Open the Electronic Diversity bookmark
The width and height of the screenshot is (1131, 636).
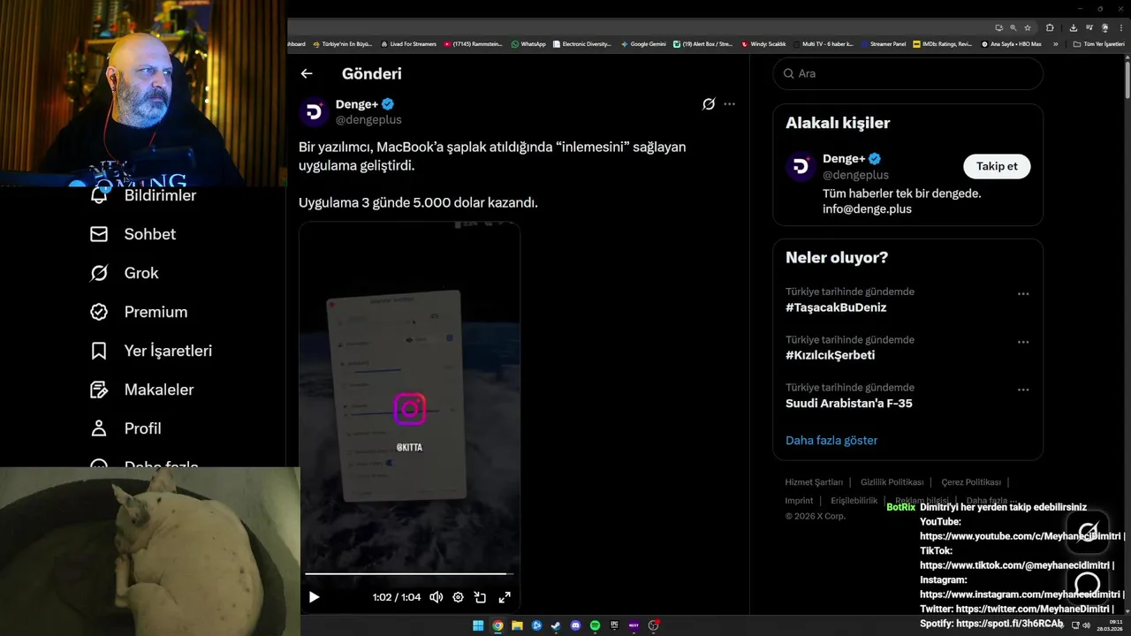pos(581,43)
